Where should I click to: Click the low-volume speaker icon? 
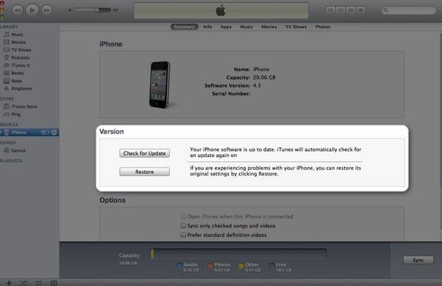(x=70, y=10)
